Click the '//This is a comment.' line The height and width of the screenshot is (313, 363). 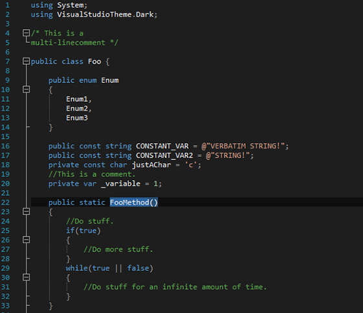92,174
